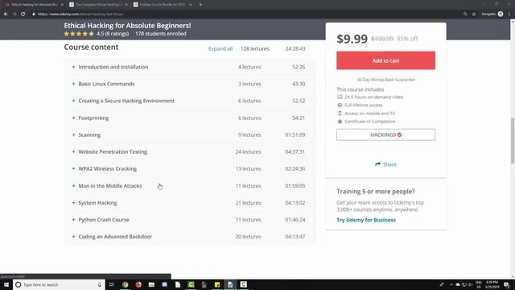This screenshot has width=515, height=290.
Task: Click the Share link
Action: point(386,164)
